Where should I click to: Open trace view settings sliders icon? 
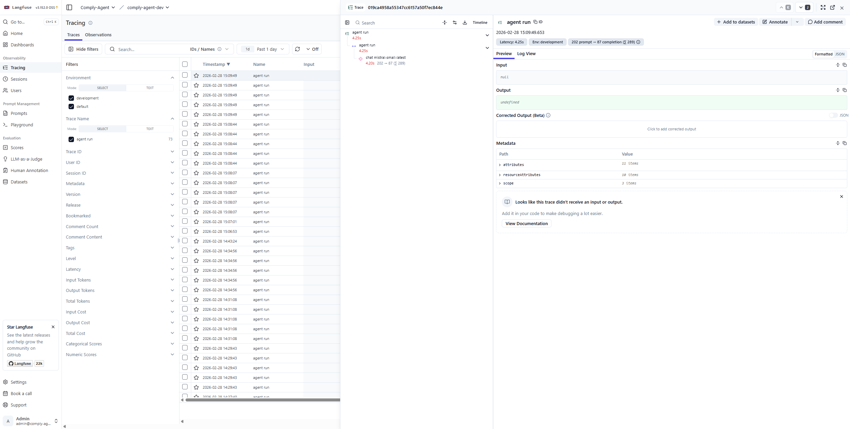pyautogui.click(x=455, y=23)
